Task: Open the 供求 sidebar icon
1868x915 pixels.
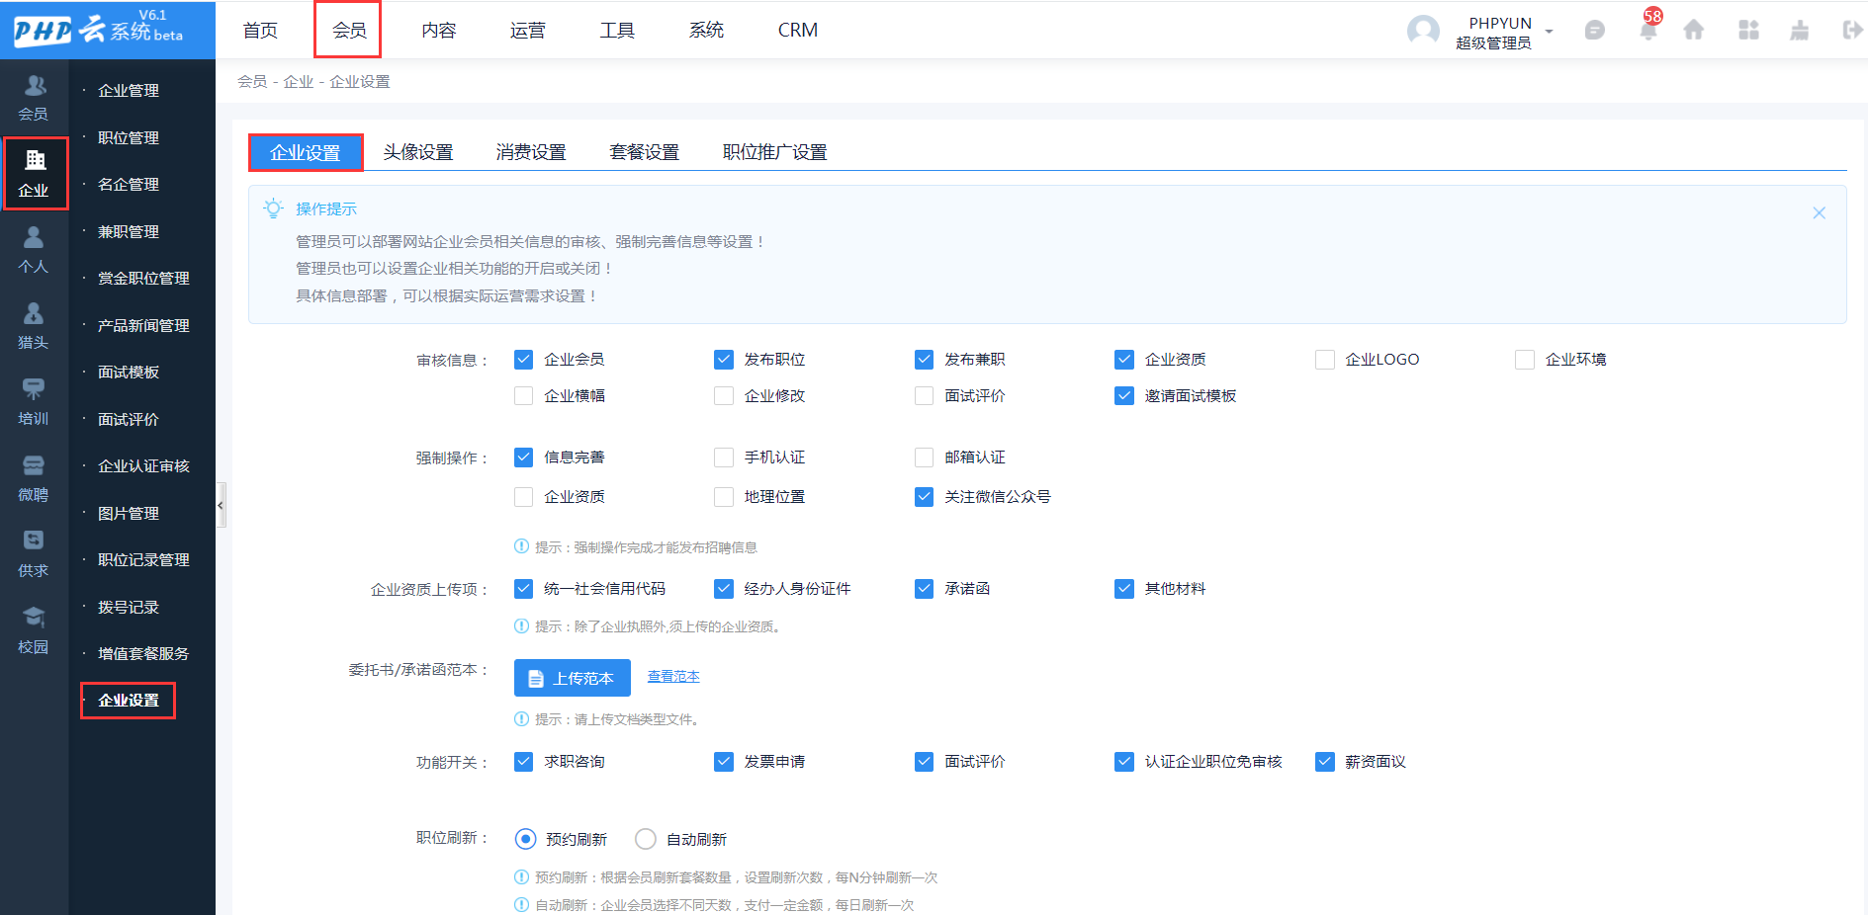Action: (34, 554)
